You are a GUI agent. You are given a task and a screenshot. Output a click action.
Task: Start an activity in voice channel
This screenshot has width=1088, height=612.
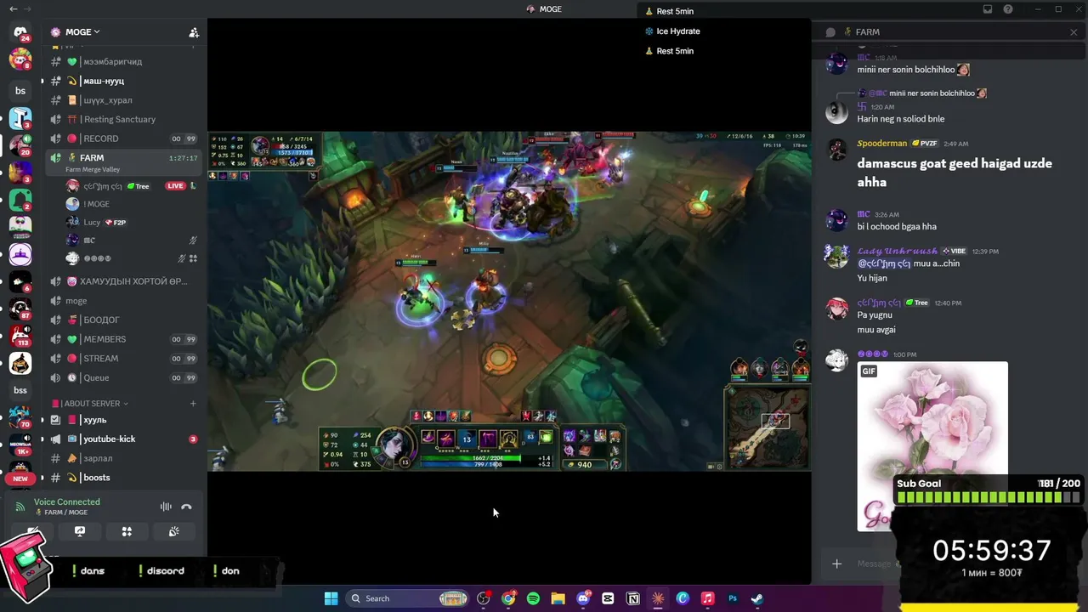click(127, 531)
